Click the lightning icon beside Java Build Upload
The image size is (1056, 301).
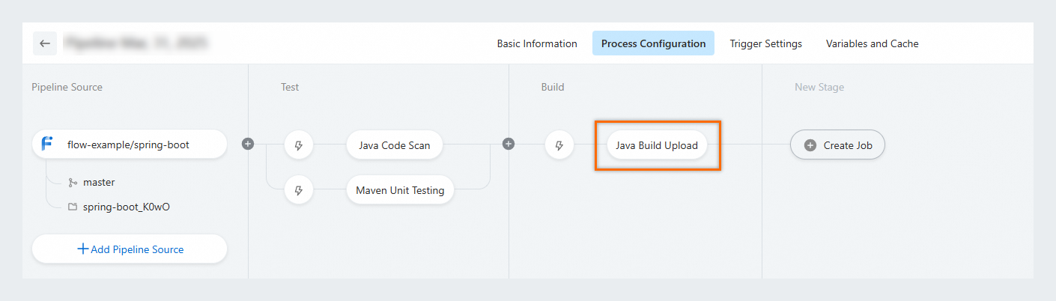[559, 145]
